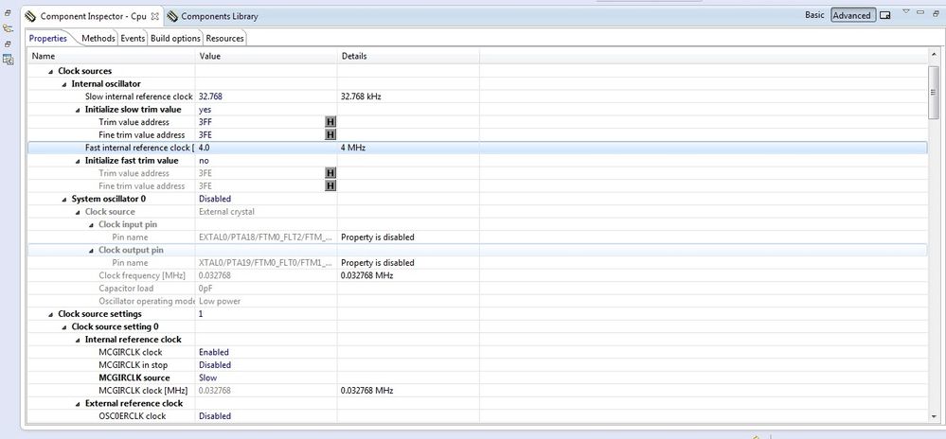Open the minimized gear-window view in left sidebar
Viewport: 946px width, 439px height.
8,59
